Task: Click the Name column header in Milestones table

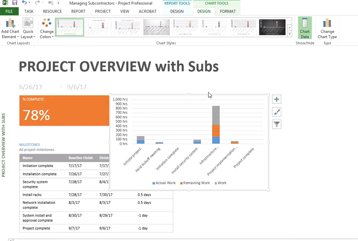Action: [x=28, y=158]
